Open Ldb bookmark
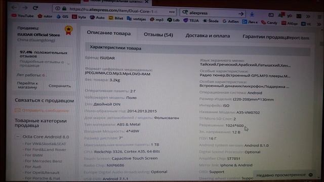The height and width of the screenshot is (182, 324). point(173,20)
